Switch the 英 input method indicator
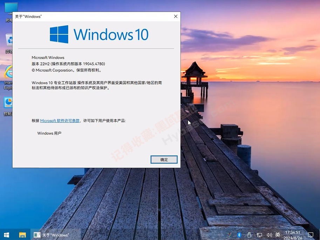 (x=278, y=235)
